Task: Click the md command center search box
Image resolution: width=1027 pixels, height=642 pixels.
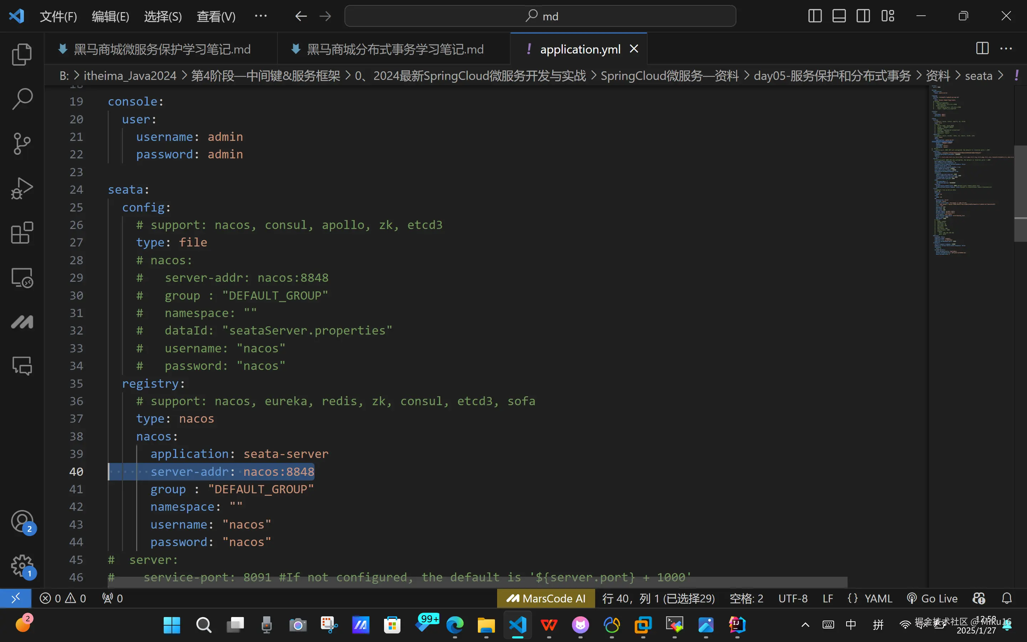Action: pos(540,16)
